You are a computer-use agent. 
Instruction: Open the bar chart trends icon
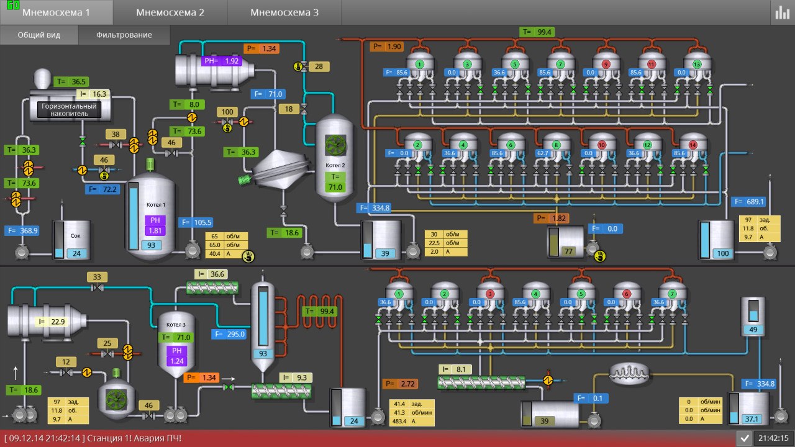781,12
